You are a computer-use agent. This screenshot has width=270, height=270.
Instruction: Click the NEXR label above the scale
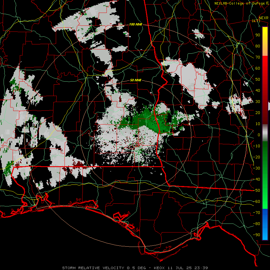click(x=264, y=18)
